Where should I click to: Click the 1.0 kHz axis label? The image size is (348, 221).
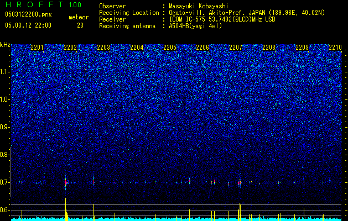[x=5, y=100]
